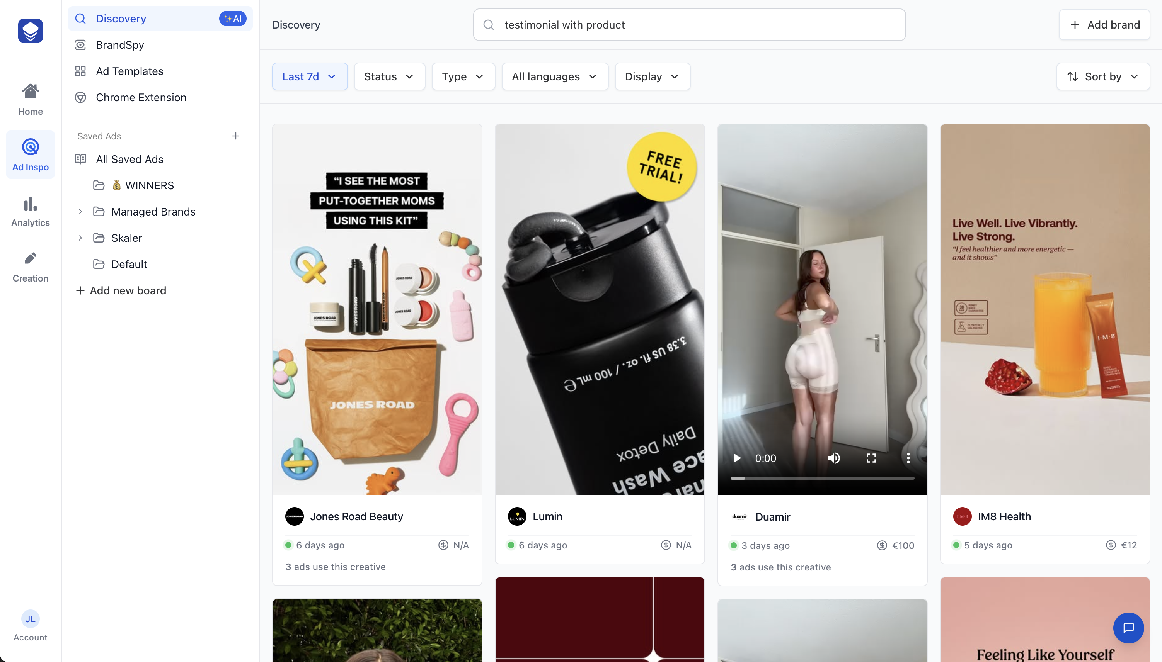Click the plus icon beside Saved Ads
Screen dimensions: 1162x662
coord(236,136)
